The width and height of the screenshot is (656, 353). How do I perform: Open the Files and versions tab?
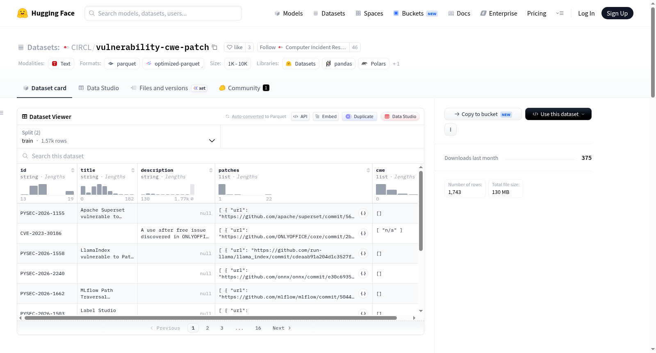(169, 88)
